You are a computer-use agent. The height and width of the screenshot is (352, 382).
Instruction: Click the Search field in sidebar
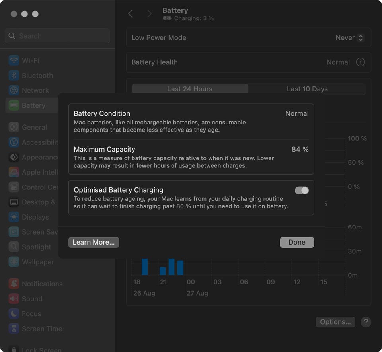click(x=58, y=36)
